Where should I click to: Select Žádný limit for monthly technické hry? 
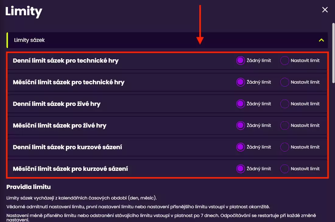click(x=241, y=82)
